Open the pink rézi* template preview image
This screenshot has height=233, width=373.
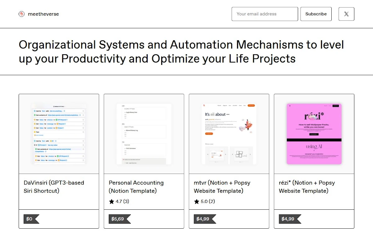tap(314, 134)
